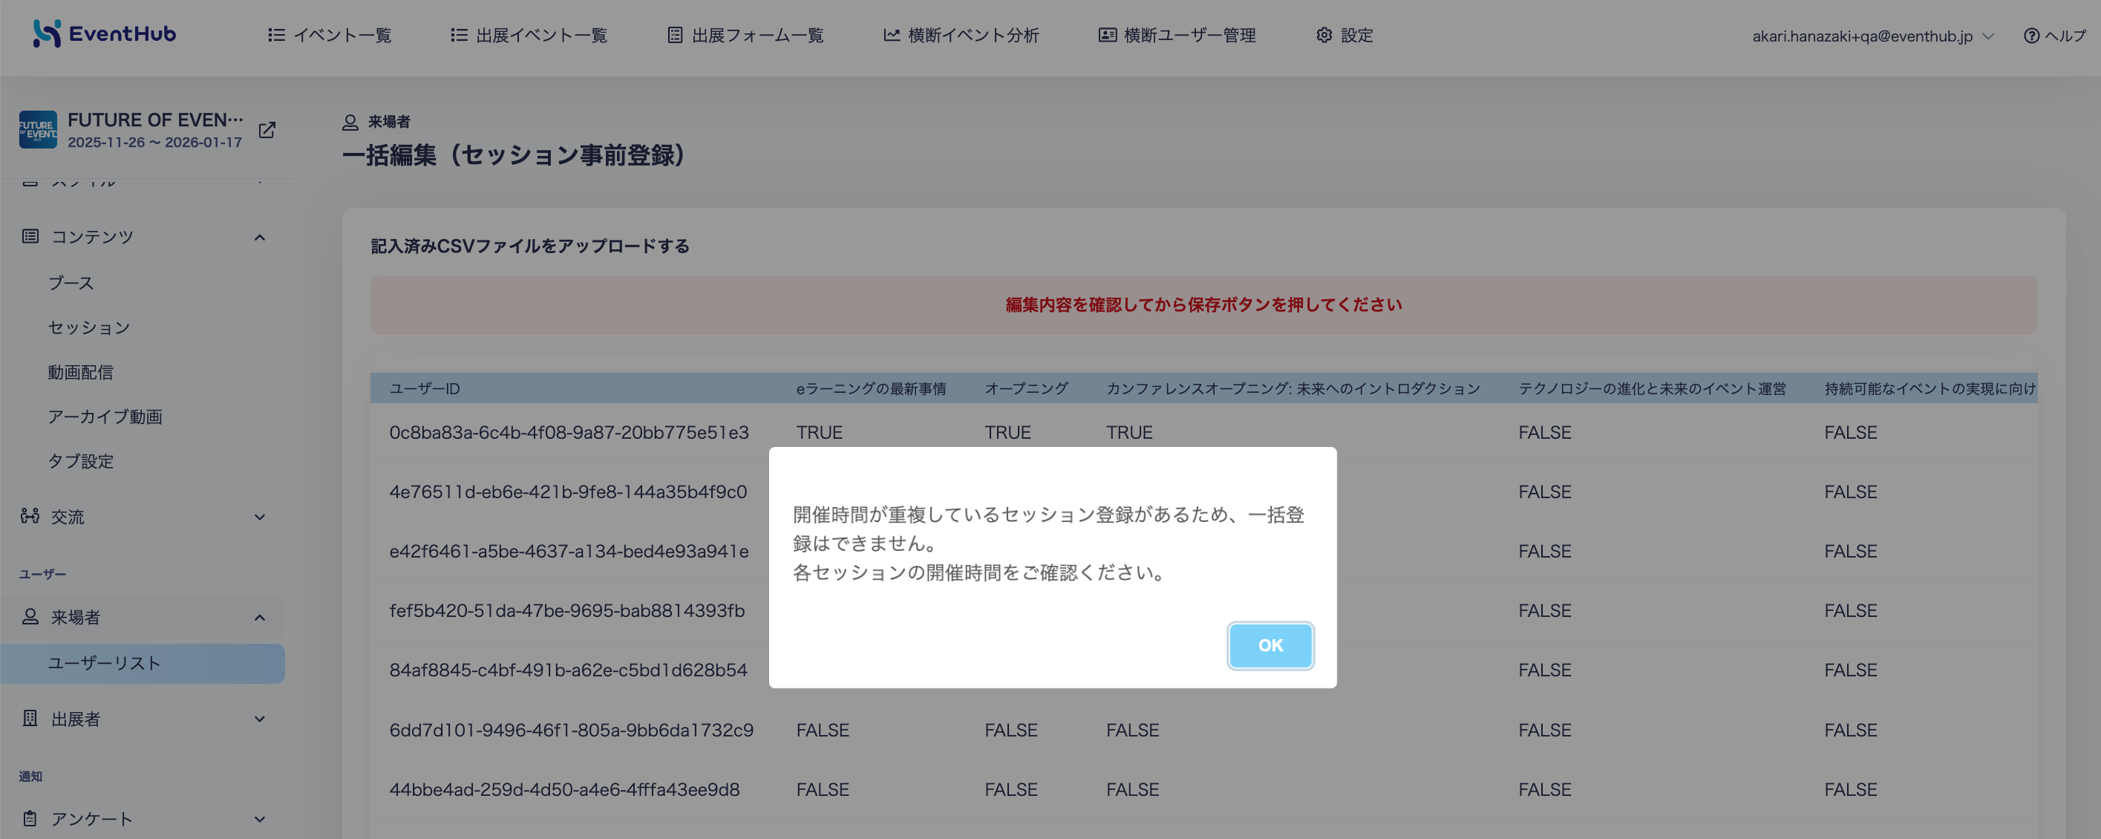Click the red 編集内容を確認 notice banner
This screenshot has width=2101, height=839.
click(1204, 305)
